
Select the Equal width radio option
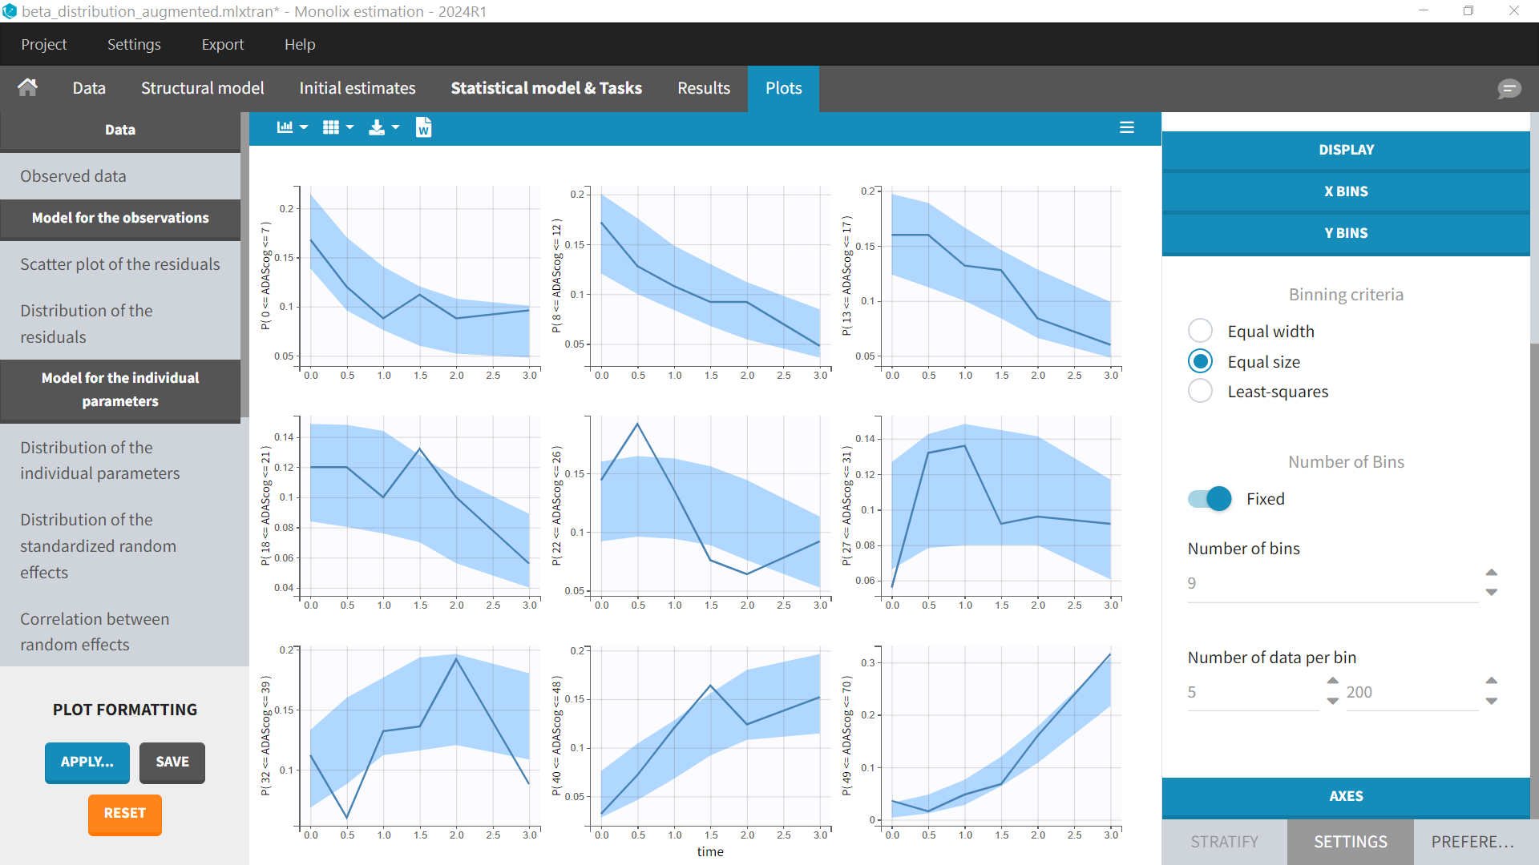1200,331
